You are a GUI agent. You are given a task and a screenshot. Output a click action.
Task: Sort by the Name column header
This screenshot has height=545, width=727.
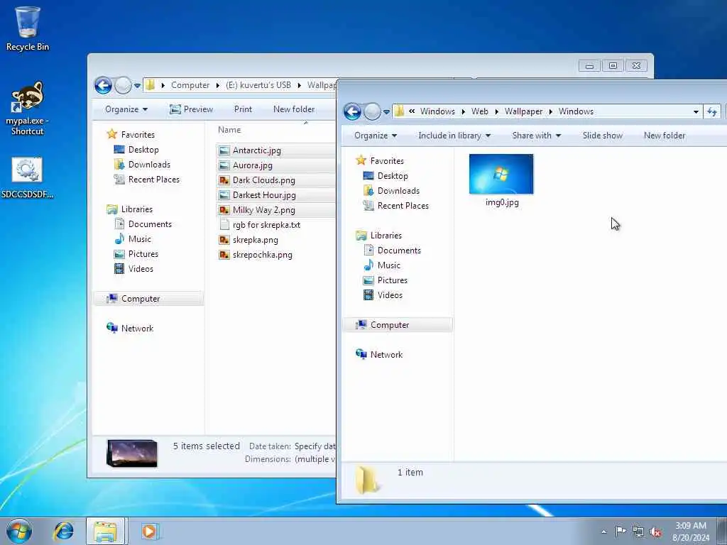click(229, 131)
